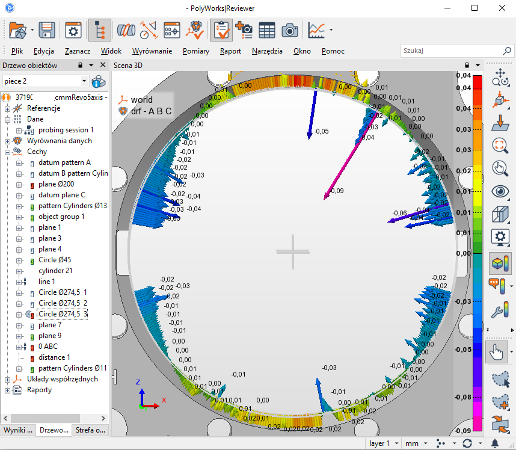The width and height of the screenshot is (516, 450).
Task: Toggle the inspection clipboard checklist icon
Action: pyautogui.click(x=221, y=30)
